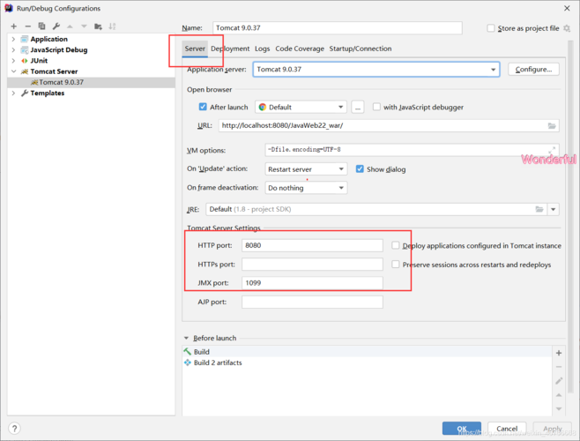Click browse folder icon in URL field
This screenshot has width=580, height=441.
pyautogui.click(x=552, y=125)
